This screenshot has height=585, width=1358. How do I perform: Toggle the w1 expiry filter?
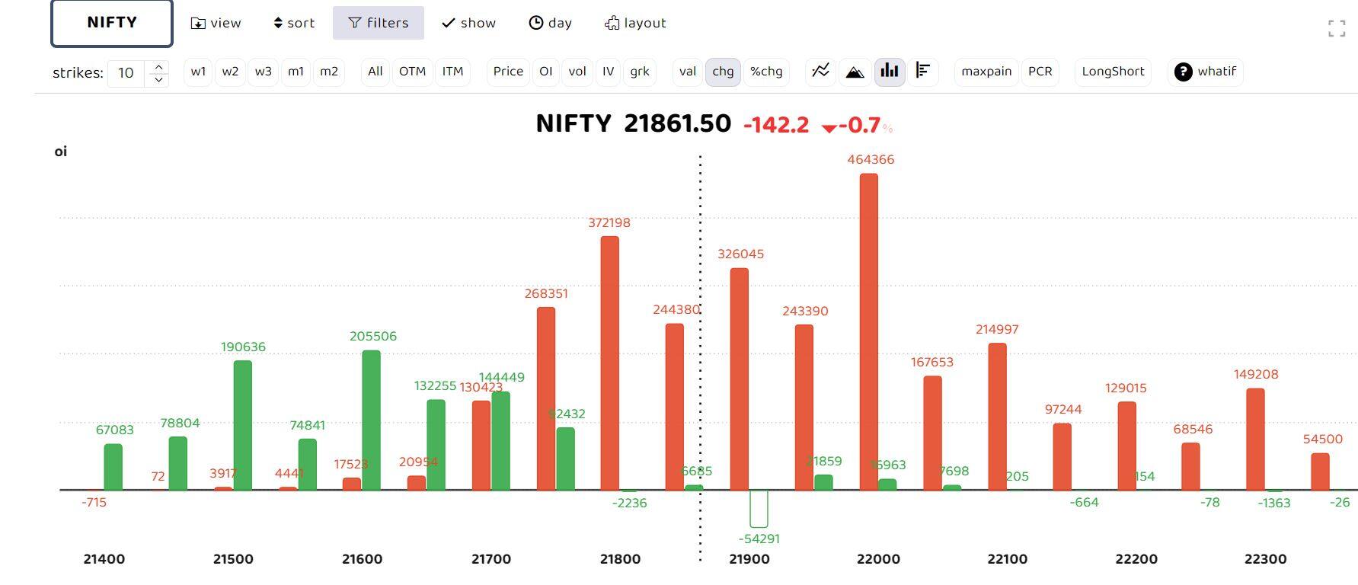(198, 72)
